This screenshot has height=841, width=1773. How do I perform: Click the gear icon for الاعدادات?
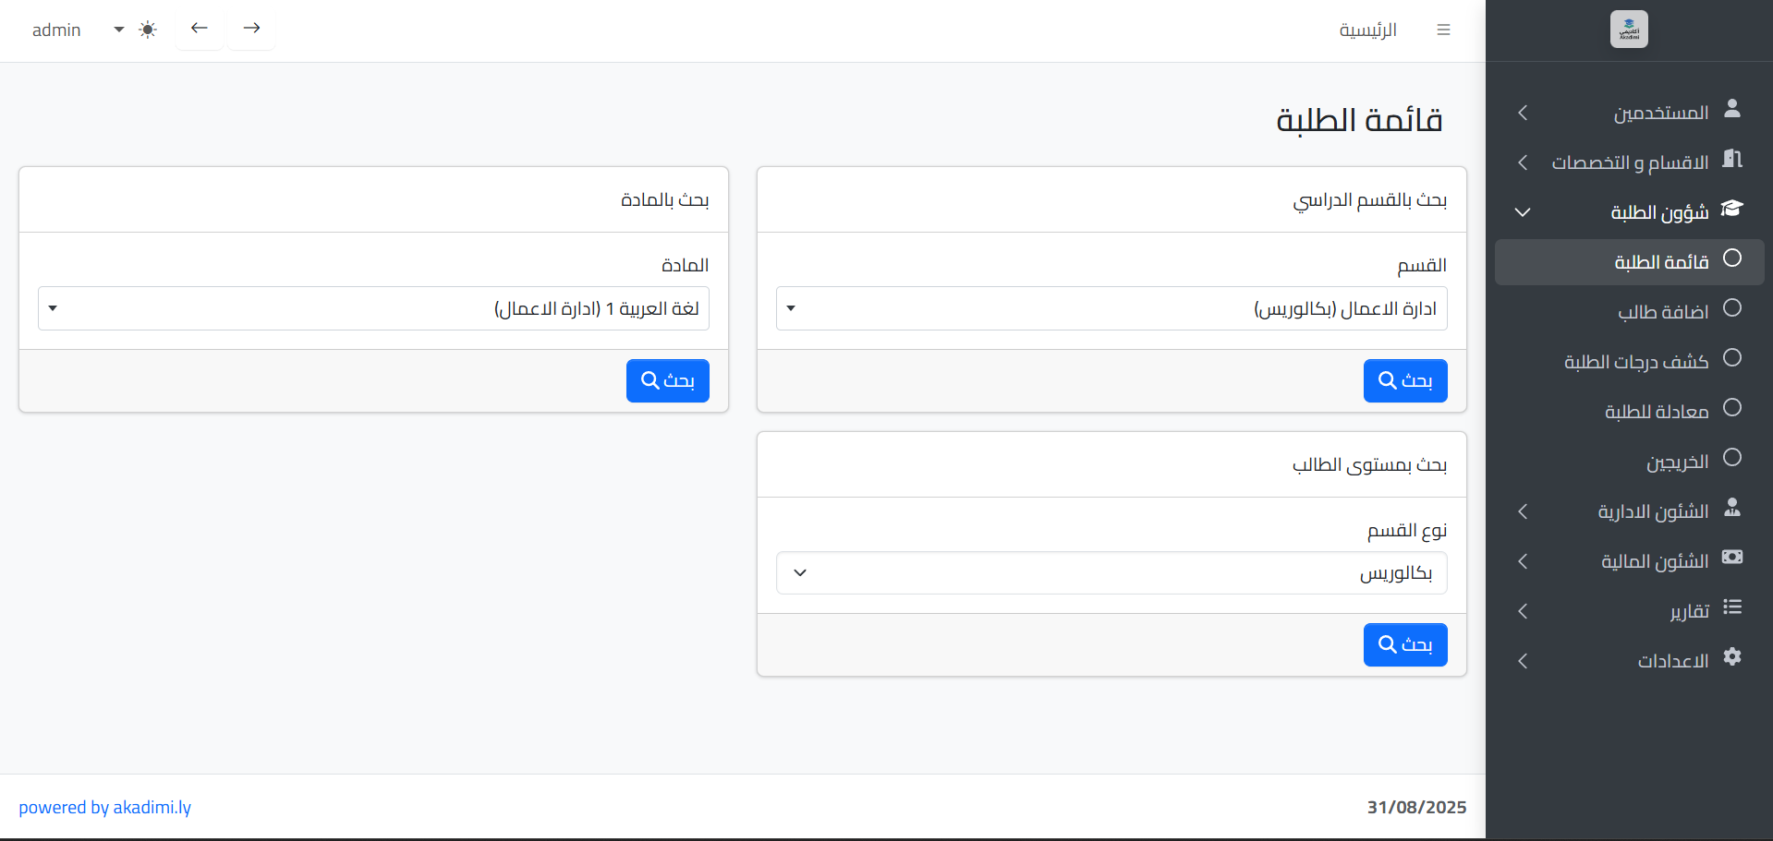[1732, 656]
